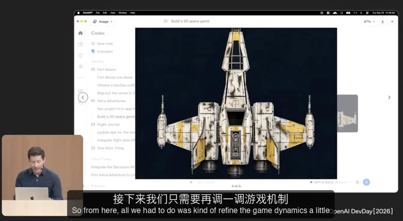Select Build a 3D space game chat
The height and width of the screenshot is (221, 403).
pyautogui.click(x=116, y=117)
